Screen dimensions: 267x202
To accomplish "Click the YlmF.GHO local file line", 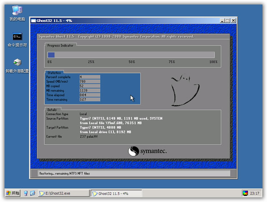I will click(x=111, y=123).
